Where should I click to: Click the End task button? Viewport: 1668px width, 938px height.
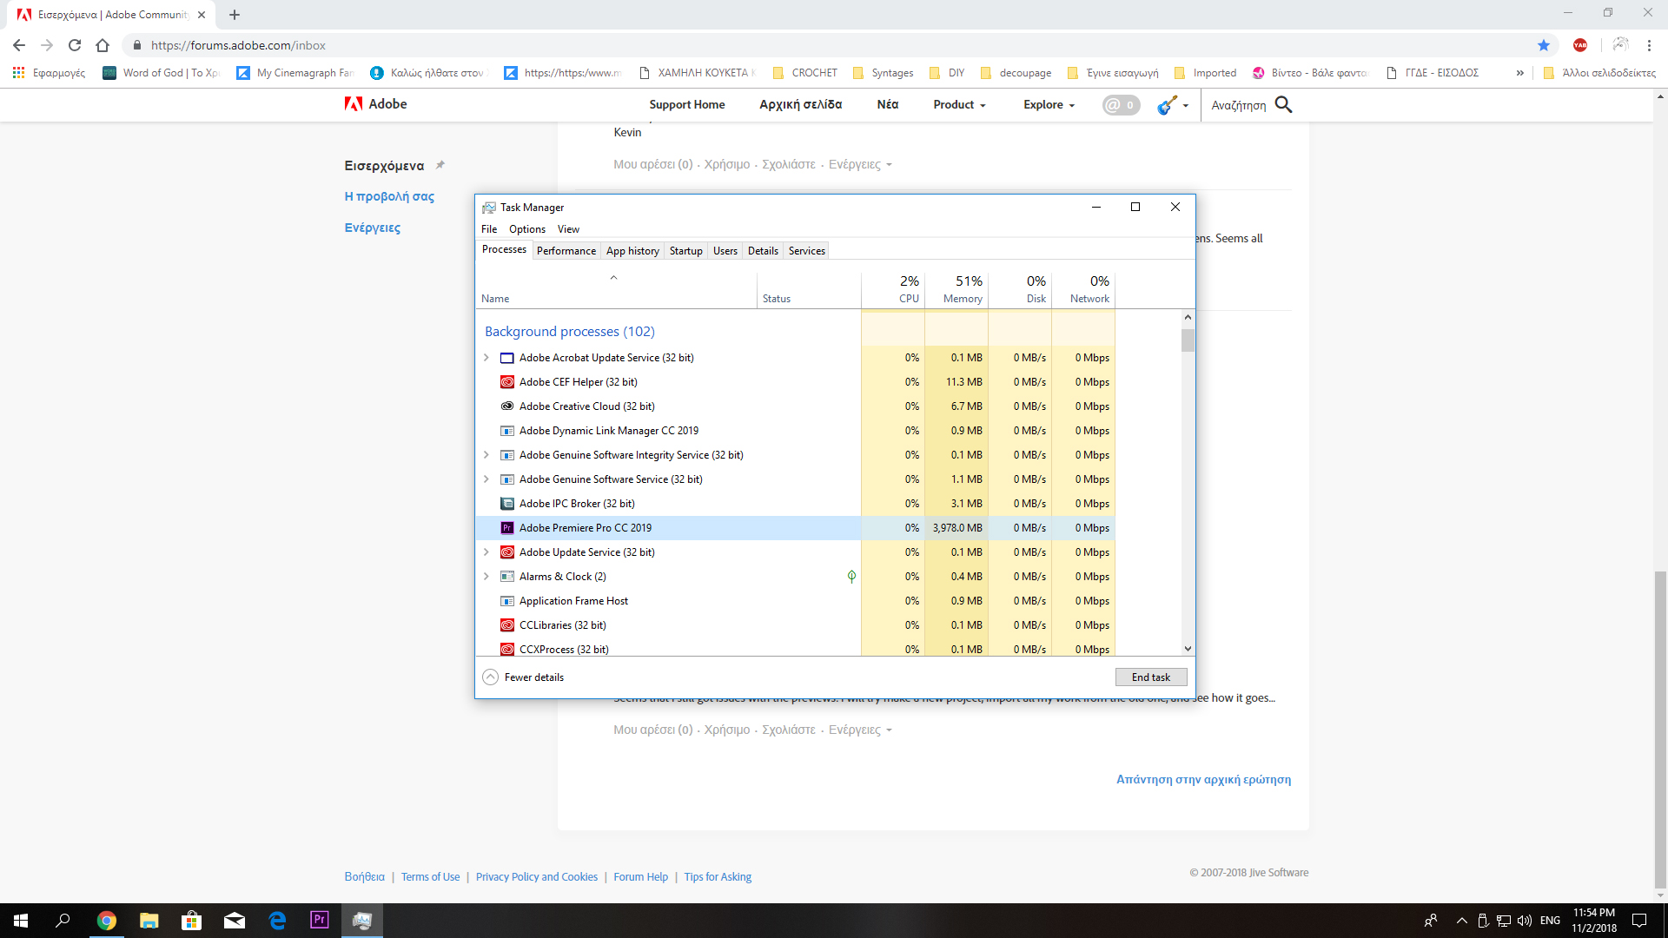click(1151, 677)
